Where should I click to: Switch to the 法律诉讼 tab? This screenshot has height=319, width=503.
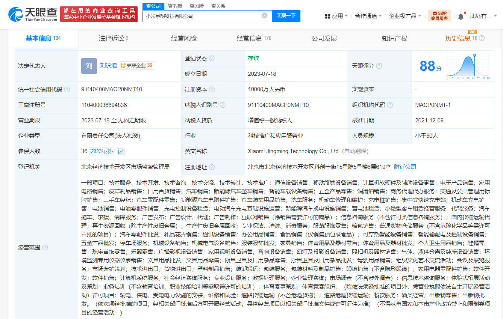113,38
